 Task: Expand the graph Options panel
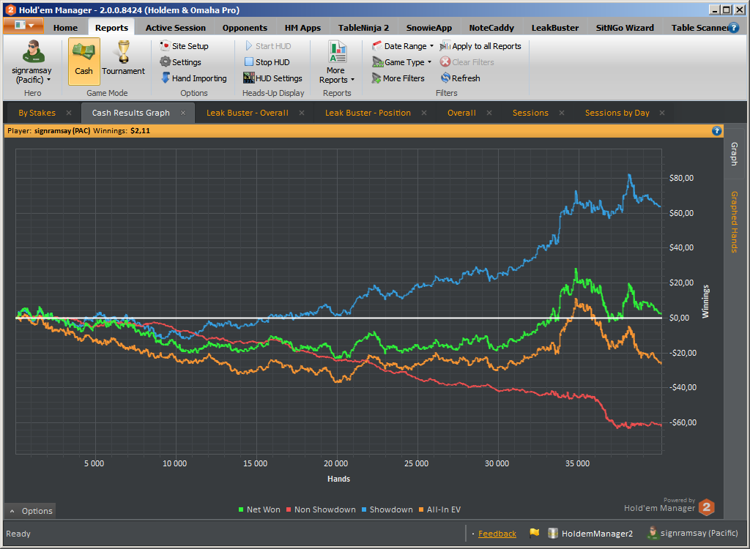tap(31, 511)
